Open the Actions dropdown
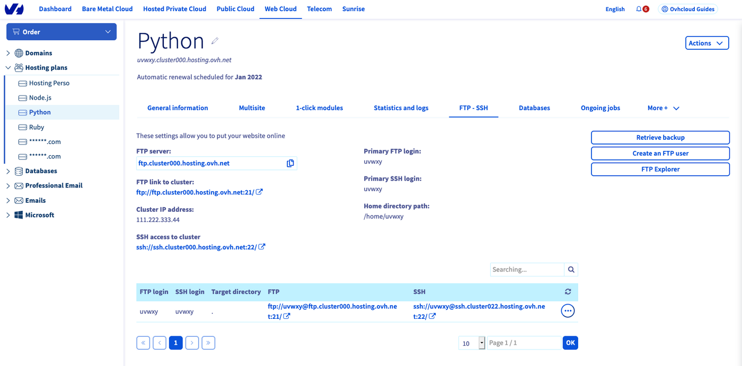The width and height of the screenshot is (742, 366). click(706, 43)
